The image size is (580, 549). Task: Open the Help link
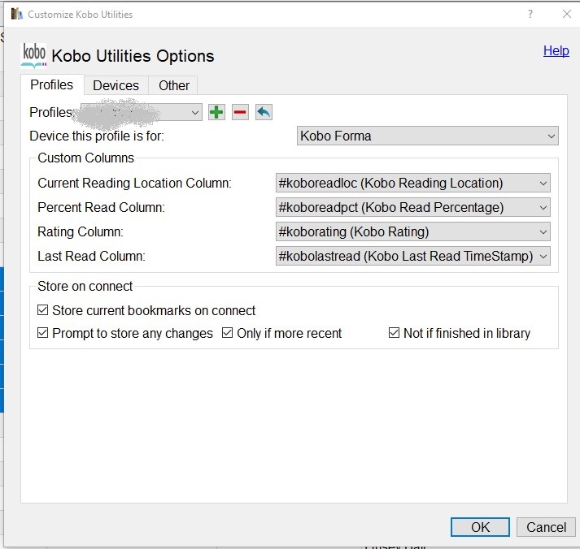pos(556,50)
